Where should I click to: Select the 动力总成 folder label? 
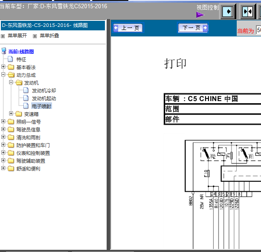(26, 75)
